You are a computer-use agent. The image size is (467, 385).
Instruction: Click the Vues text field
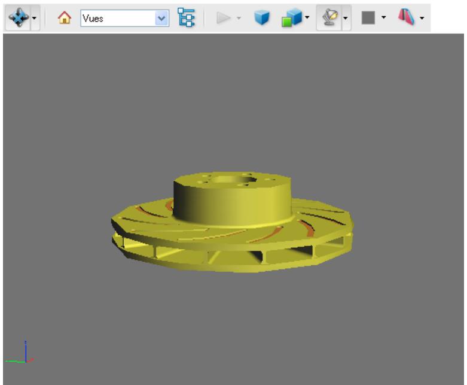pyautogui.click(x=118, y=19)
